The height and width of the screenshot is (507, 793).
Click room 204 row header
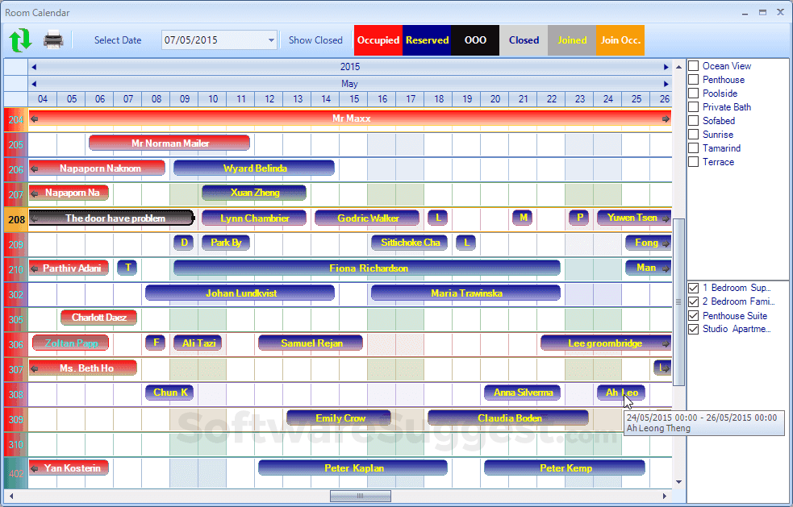[16, 120]
